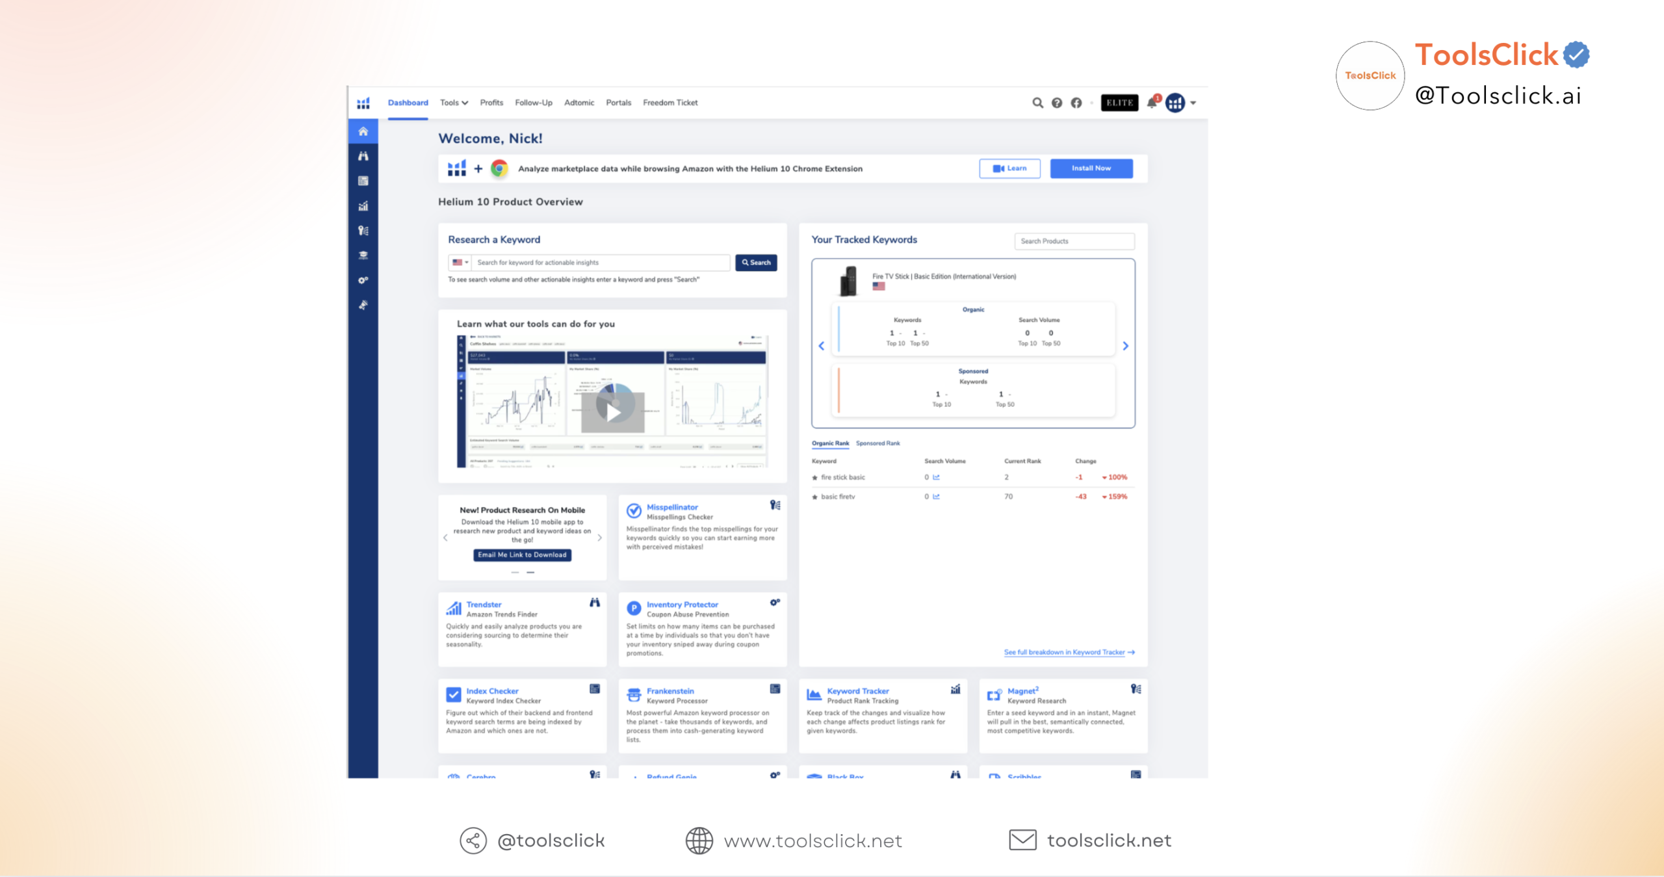Open the help question mark icon
This screenshot has width=1664, height=877.
1057,103
